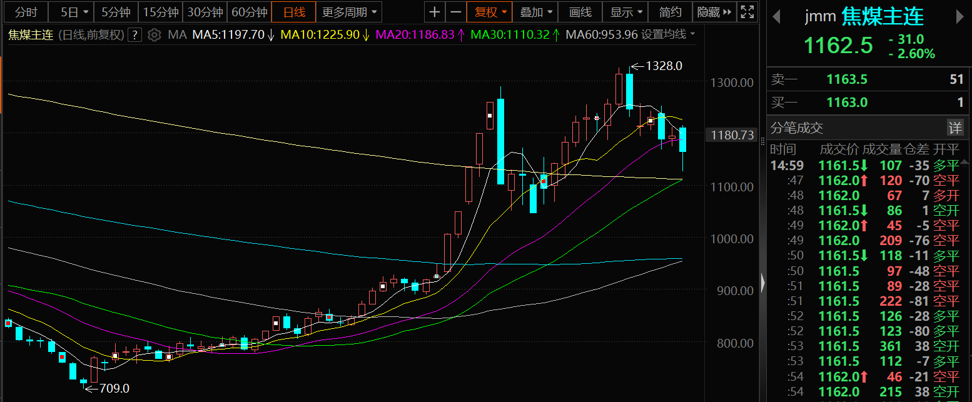Toggle 画线 drawing mode
This screenshot has width=972, height=402.
(580, 12)
